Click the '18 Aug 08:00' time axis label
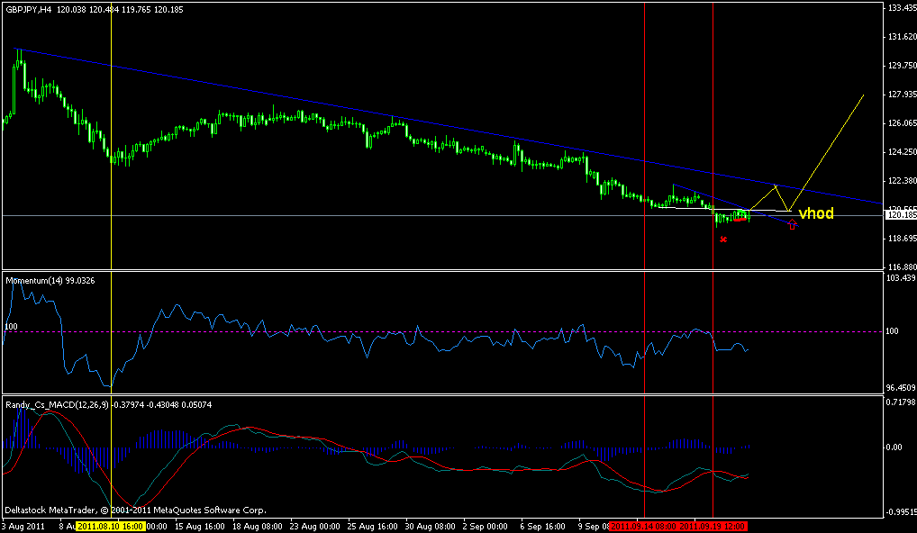917x533 pixels. (258, 527)
